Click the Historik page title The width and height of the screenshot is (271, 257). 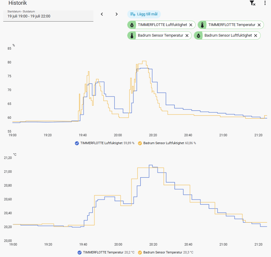pyautogui.click(x=18, y=3)
